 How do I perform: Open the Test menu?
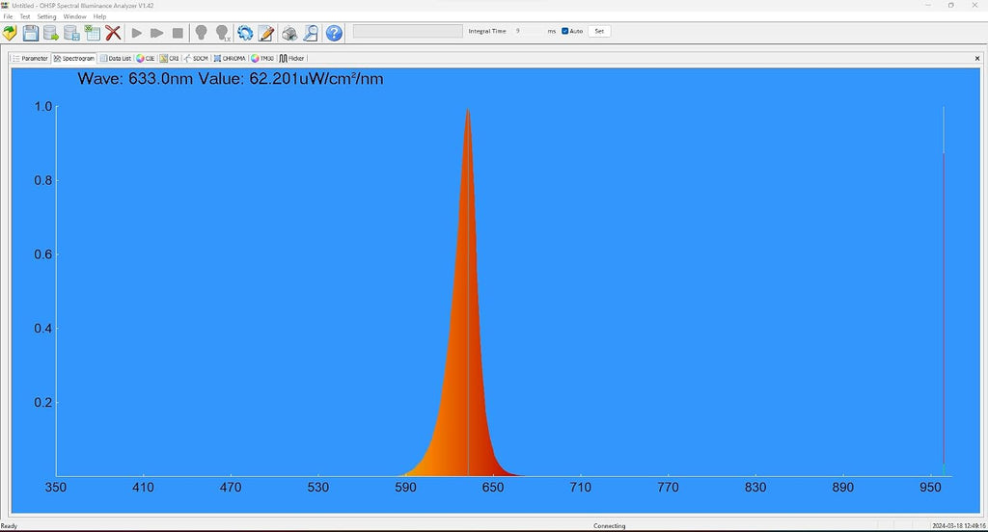point(24,16)
